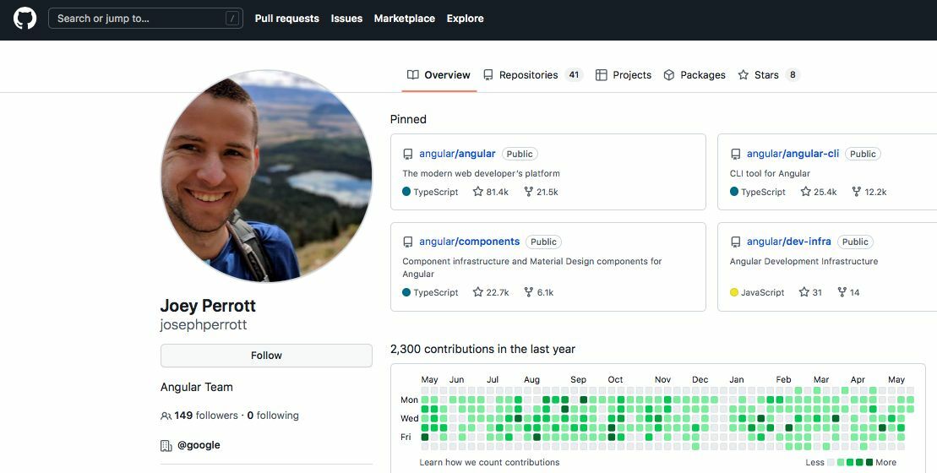This screenshot has height=473, width=937.
Task: Click the table icon beside Projects
Action: click(x=602, y=74)
